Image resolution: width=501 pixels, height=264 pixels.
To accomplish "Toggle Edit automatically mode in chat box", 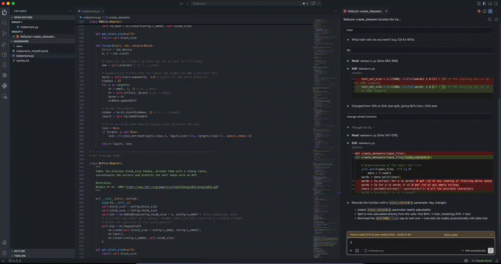I will (473, 251).
